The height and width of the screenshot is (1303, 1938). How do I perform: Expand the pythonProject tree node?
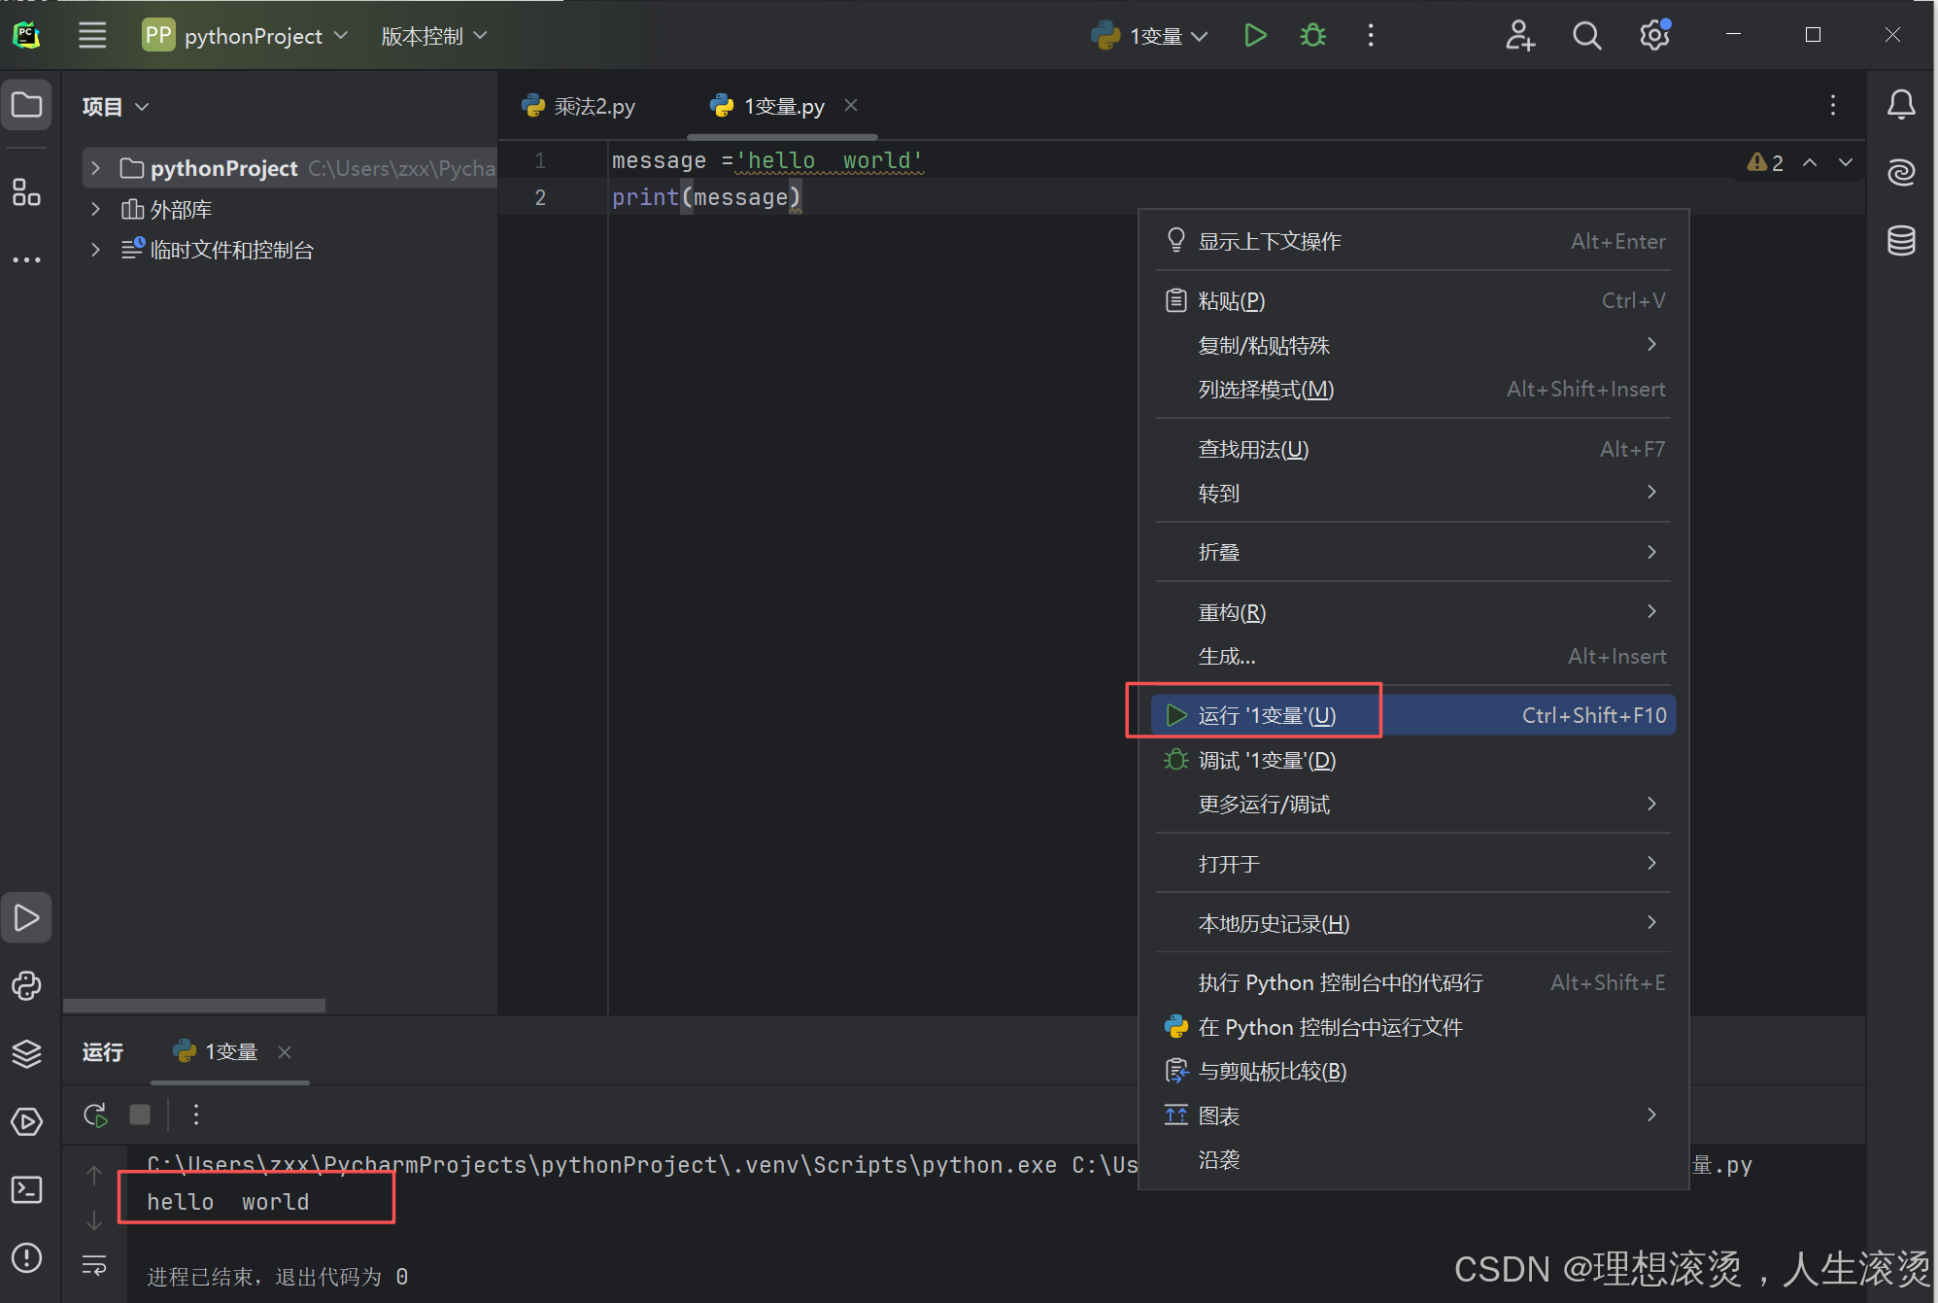(95, 168)
